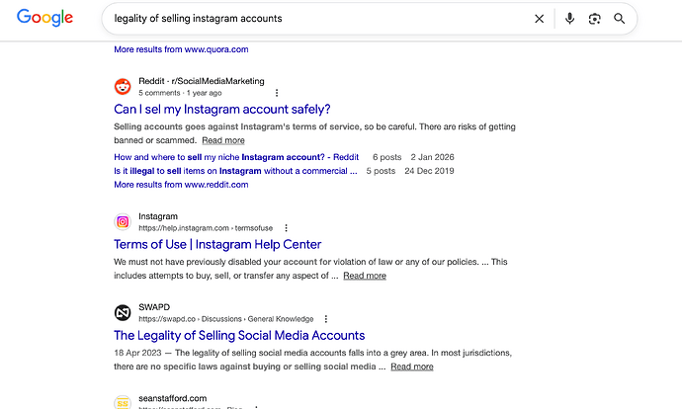Click the Reddit - r/SocialMediaMarketing source name

pos(202,81)
